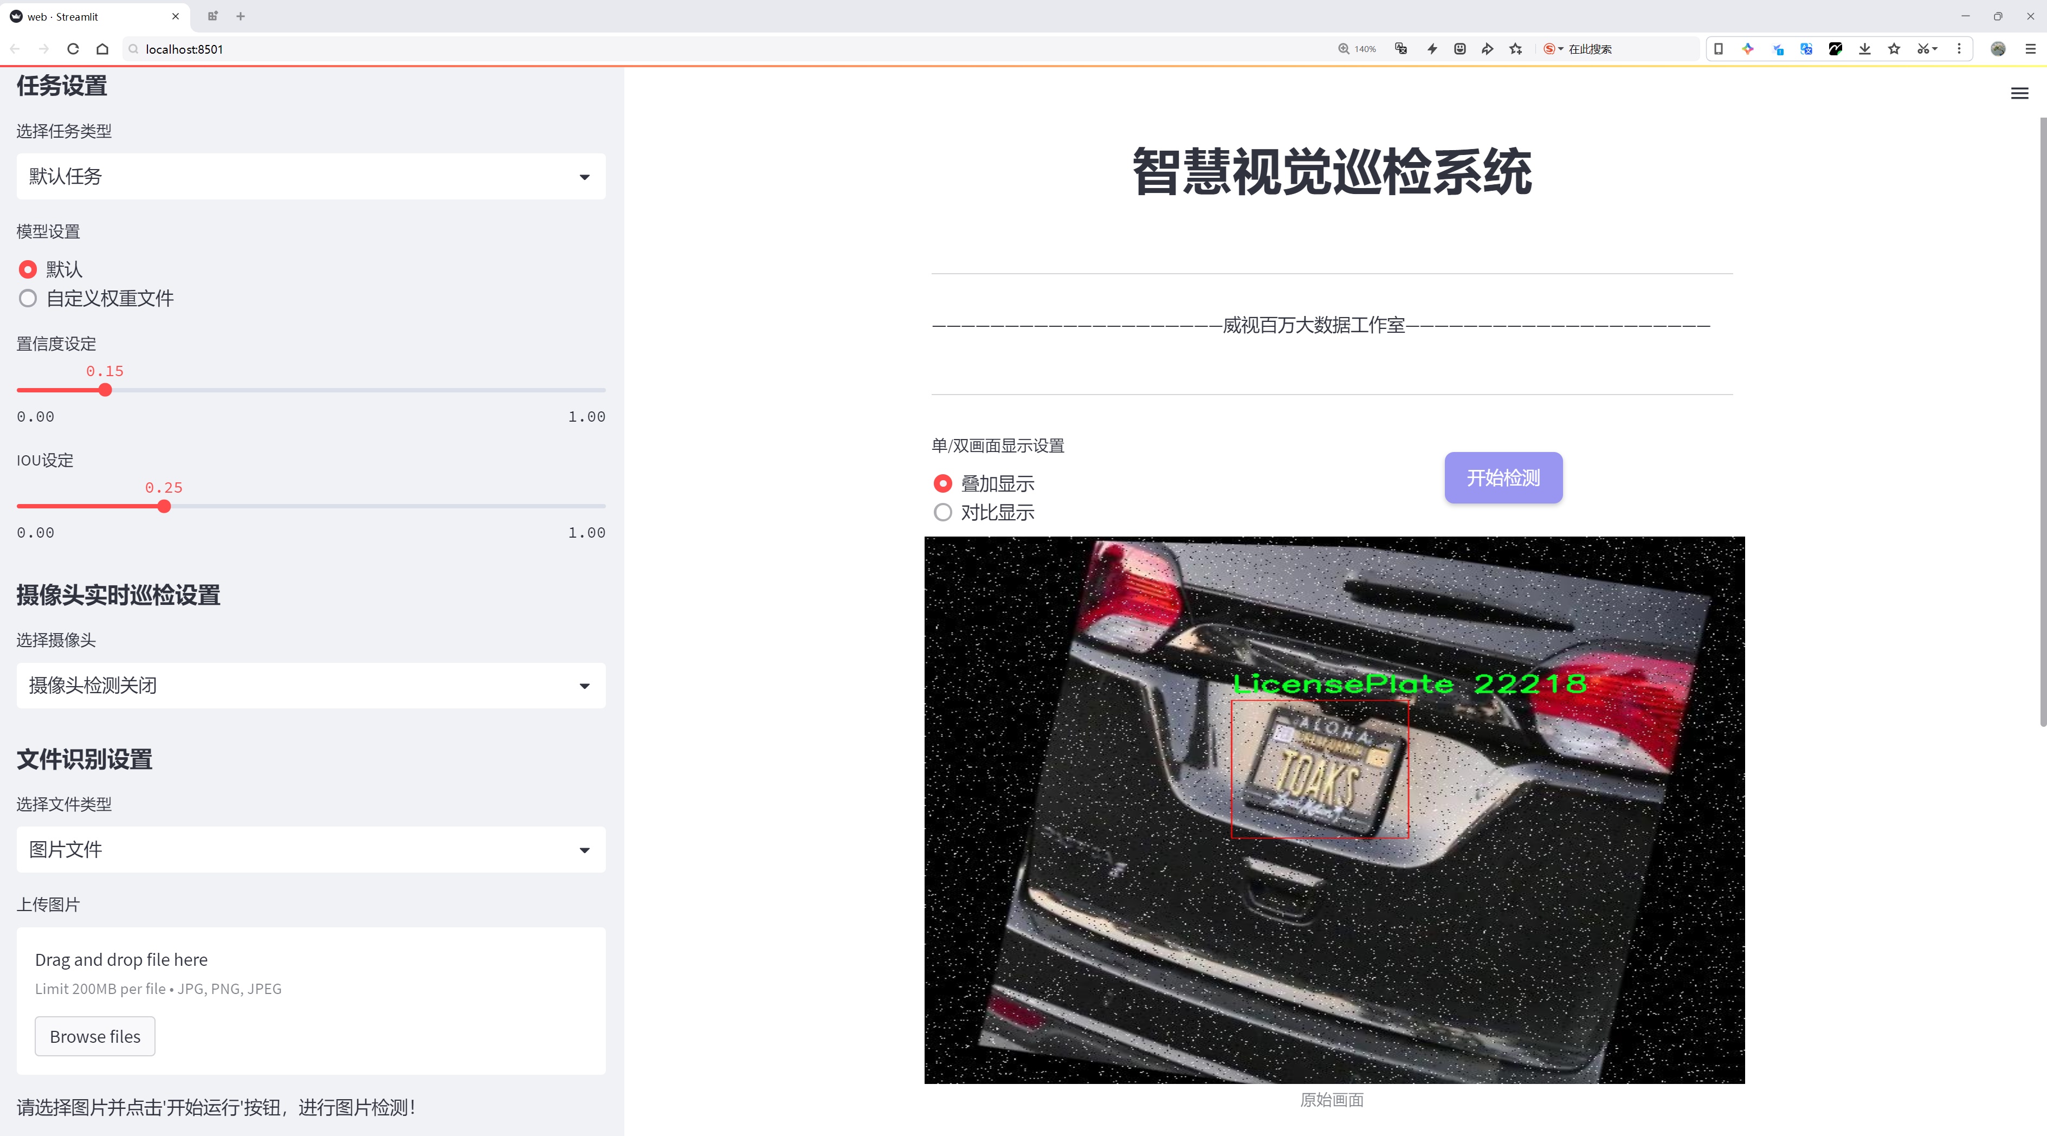Viewport: 2047px width, 1136px height.
Task: Open the blue translate extension icon
Action: point(1806,48)
